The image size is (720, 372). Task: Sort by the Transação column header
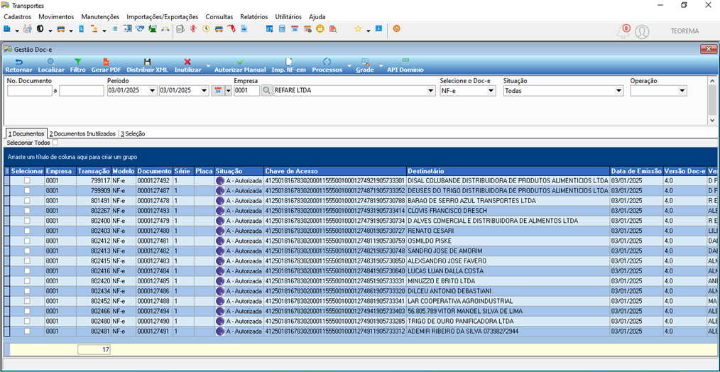point(94,171)
